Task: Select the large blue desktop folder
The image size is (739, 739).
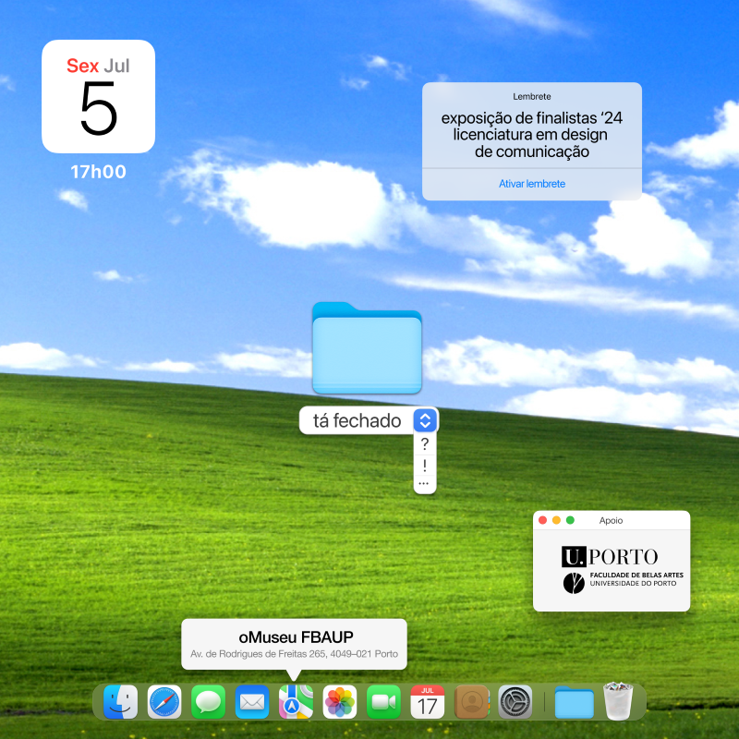Action: click(367, 348)
